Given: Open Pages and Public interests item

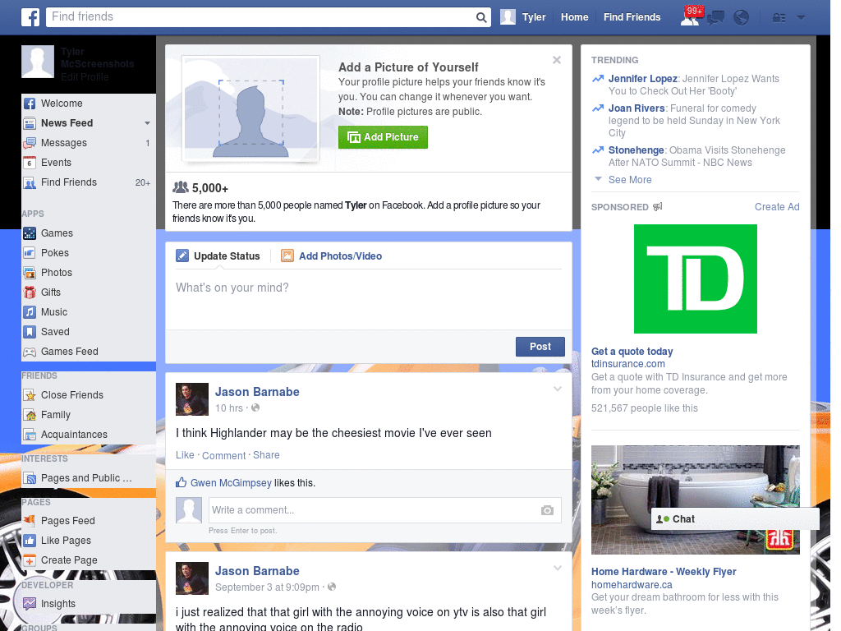Looking at the screenshot, I should pos(89,478).
